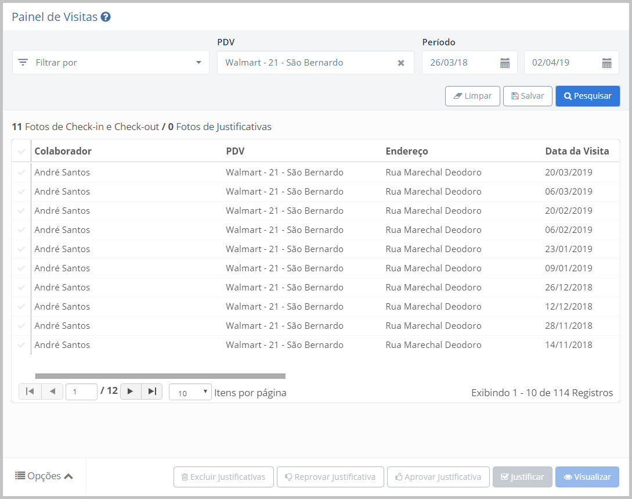Image resolution: width=632 pixels, height=499 pixels.
Task: Click the filter lines icon in Filtrar por
Action: pyautogui.click(x=23, y=63)
